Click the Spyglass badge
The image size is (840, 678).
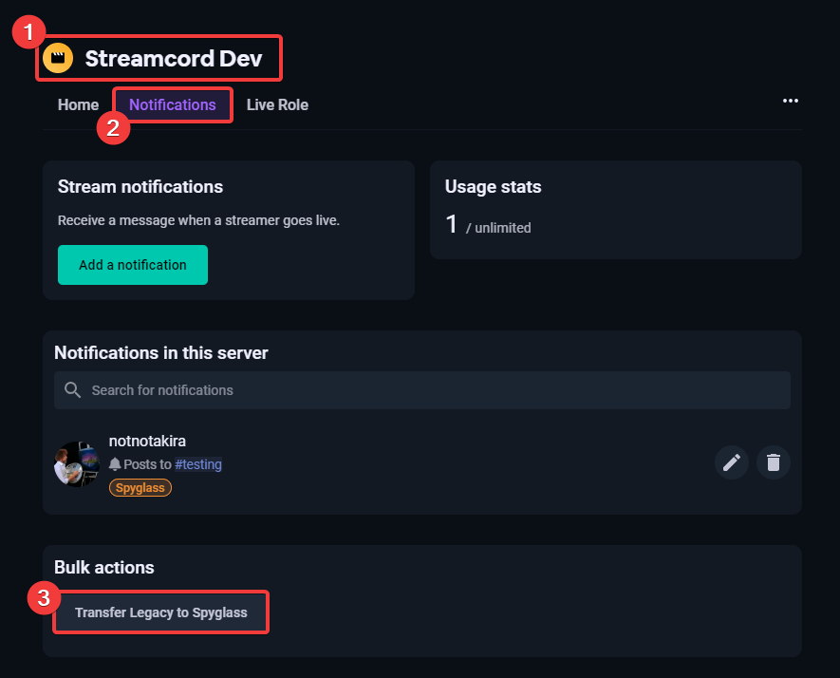(140, 488)
